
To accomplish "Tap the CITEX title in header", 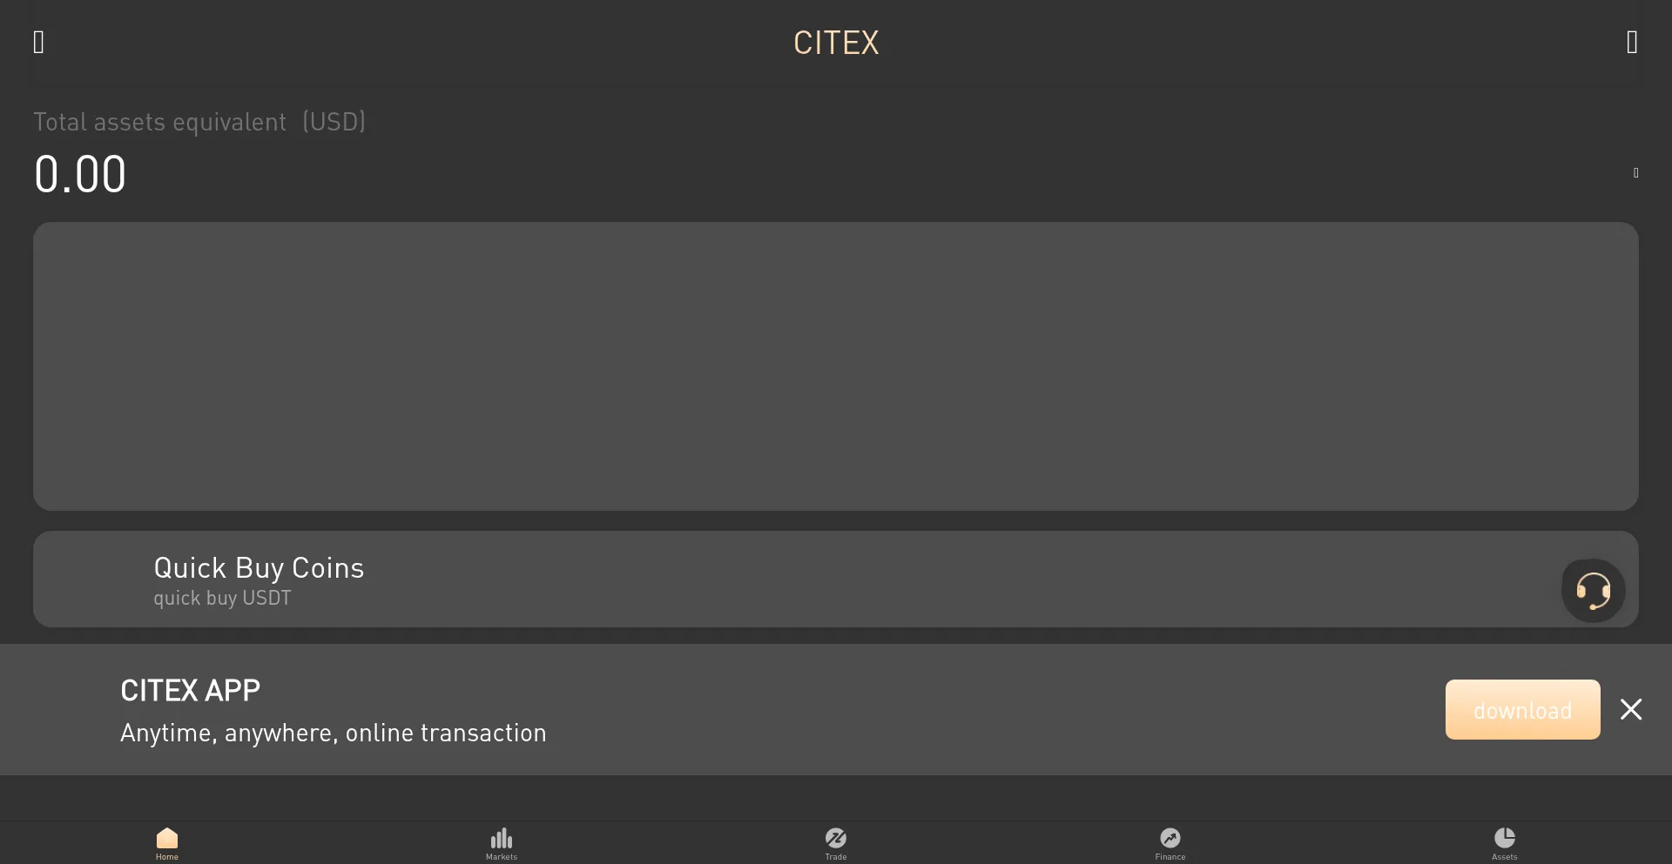I will pos(835,42).
